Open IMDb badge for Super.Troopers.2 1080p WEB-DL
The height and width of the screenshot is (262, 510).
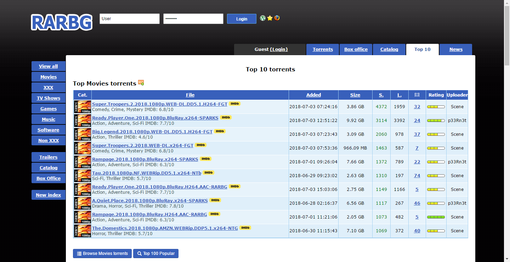(234, 104)
